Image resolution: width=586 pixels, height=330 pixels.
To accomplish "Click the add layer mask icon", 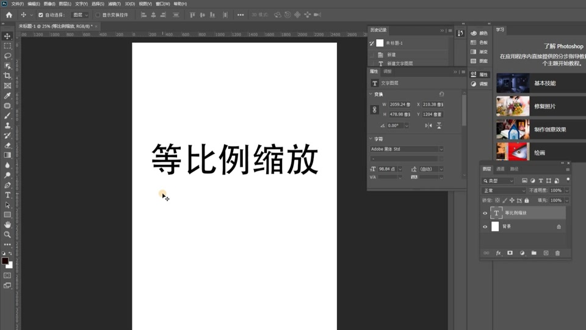I will coord(510,253).
